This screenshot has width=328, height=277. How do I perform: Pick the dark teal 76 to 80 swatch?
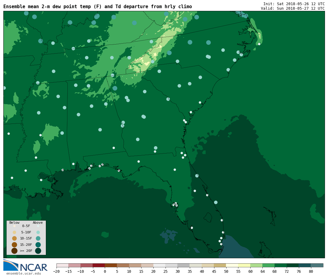(x=305, y=265)
